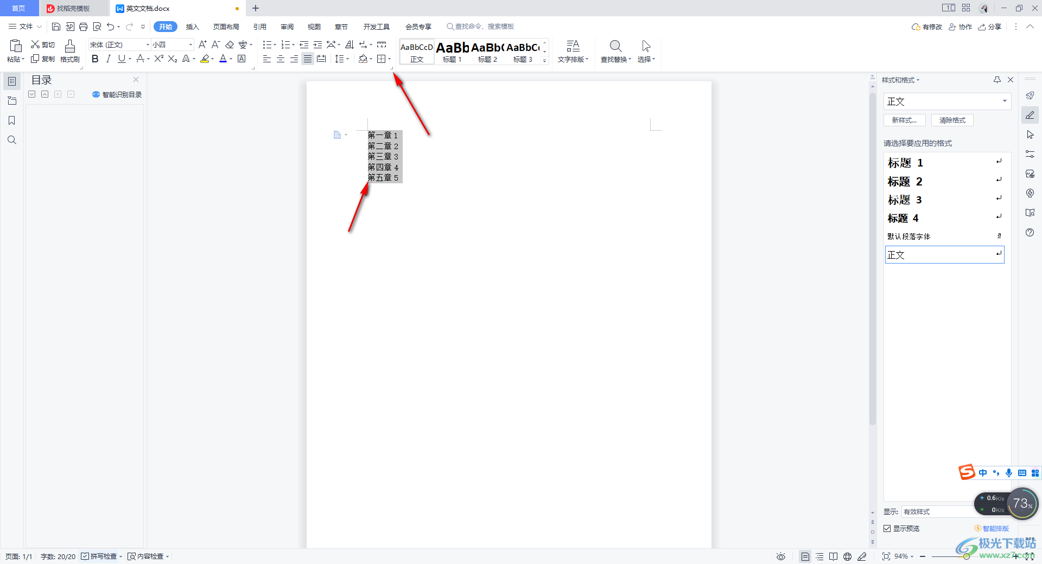Viewport: 1042px width, 564px height.
Task: Switch to web layout view in status bar
Action: 847,556
